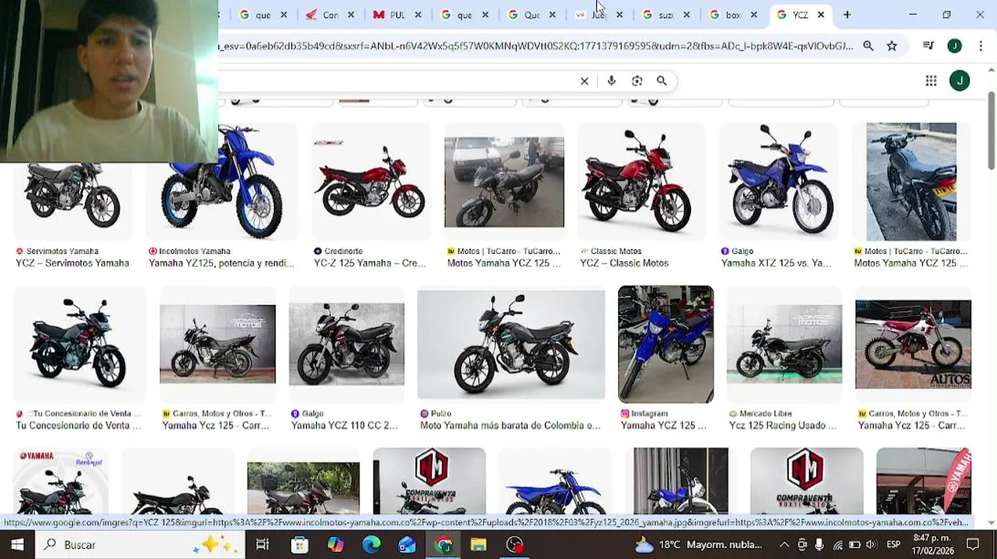997x559 pixels.
Task: Open the Google apps grid
Action: click(931, 81)
